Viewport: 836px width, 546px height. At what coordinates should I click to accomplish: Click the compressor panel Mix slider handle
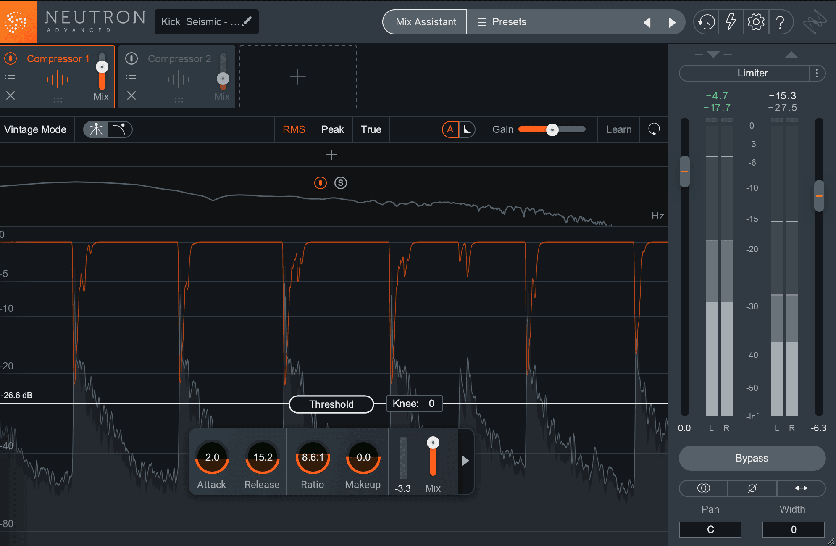tap(433, 443)
